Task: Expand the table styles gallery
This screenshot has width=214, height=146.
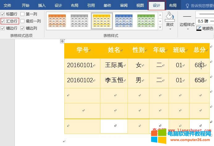Action: coord(160,28)
